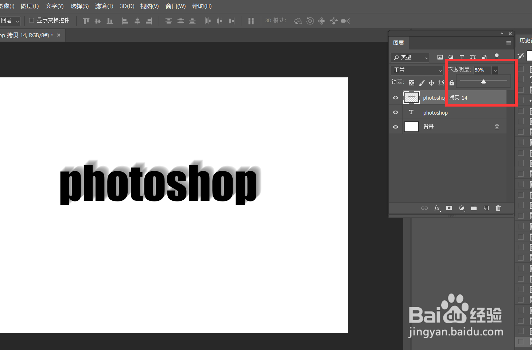Image resolution: width=532 pixels, height=350 pixels.
Task: Hide the 背景 layer
Action: (395, 127)
